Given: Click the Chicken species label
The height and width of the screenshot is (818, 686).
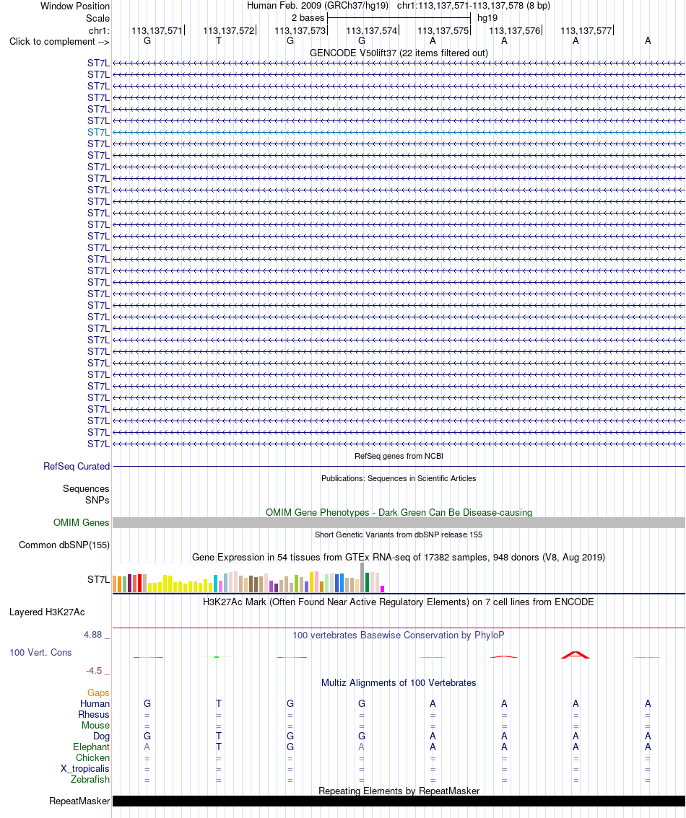Looking at the screenshot, I should [x=92, y=758].
